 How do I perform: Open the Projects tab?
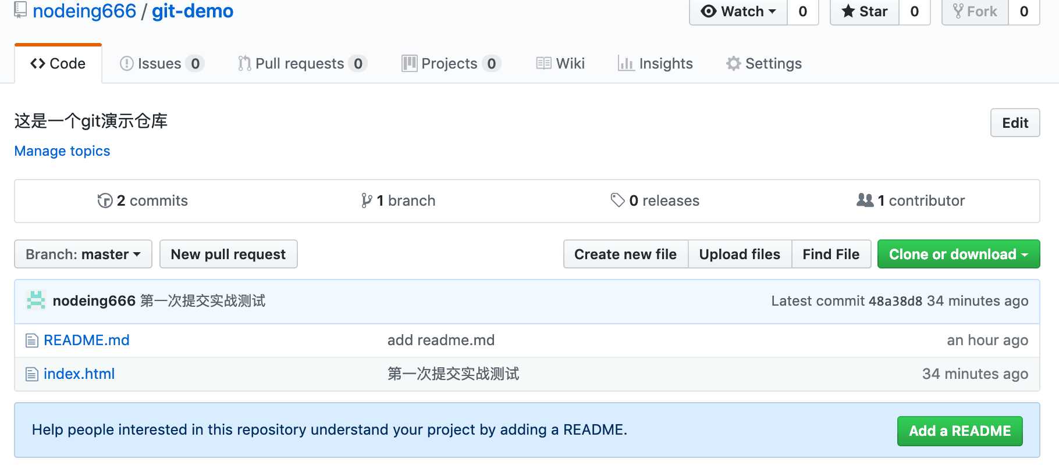point(451,63)
